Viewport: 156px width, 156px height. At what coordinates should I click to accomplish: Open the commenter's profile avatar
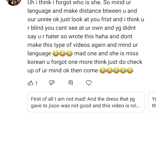coord(14,3)
